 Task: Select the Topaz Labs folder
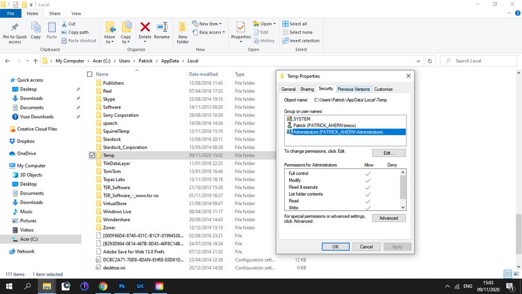(x=114, y=179)
